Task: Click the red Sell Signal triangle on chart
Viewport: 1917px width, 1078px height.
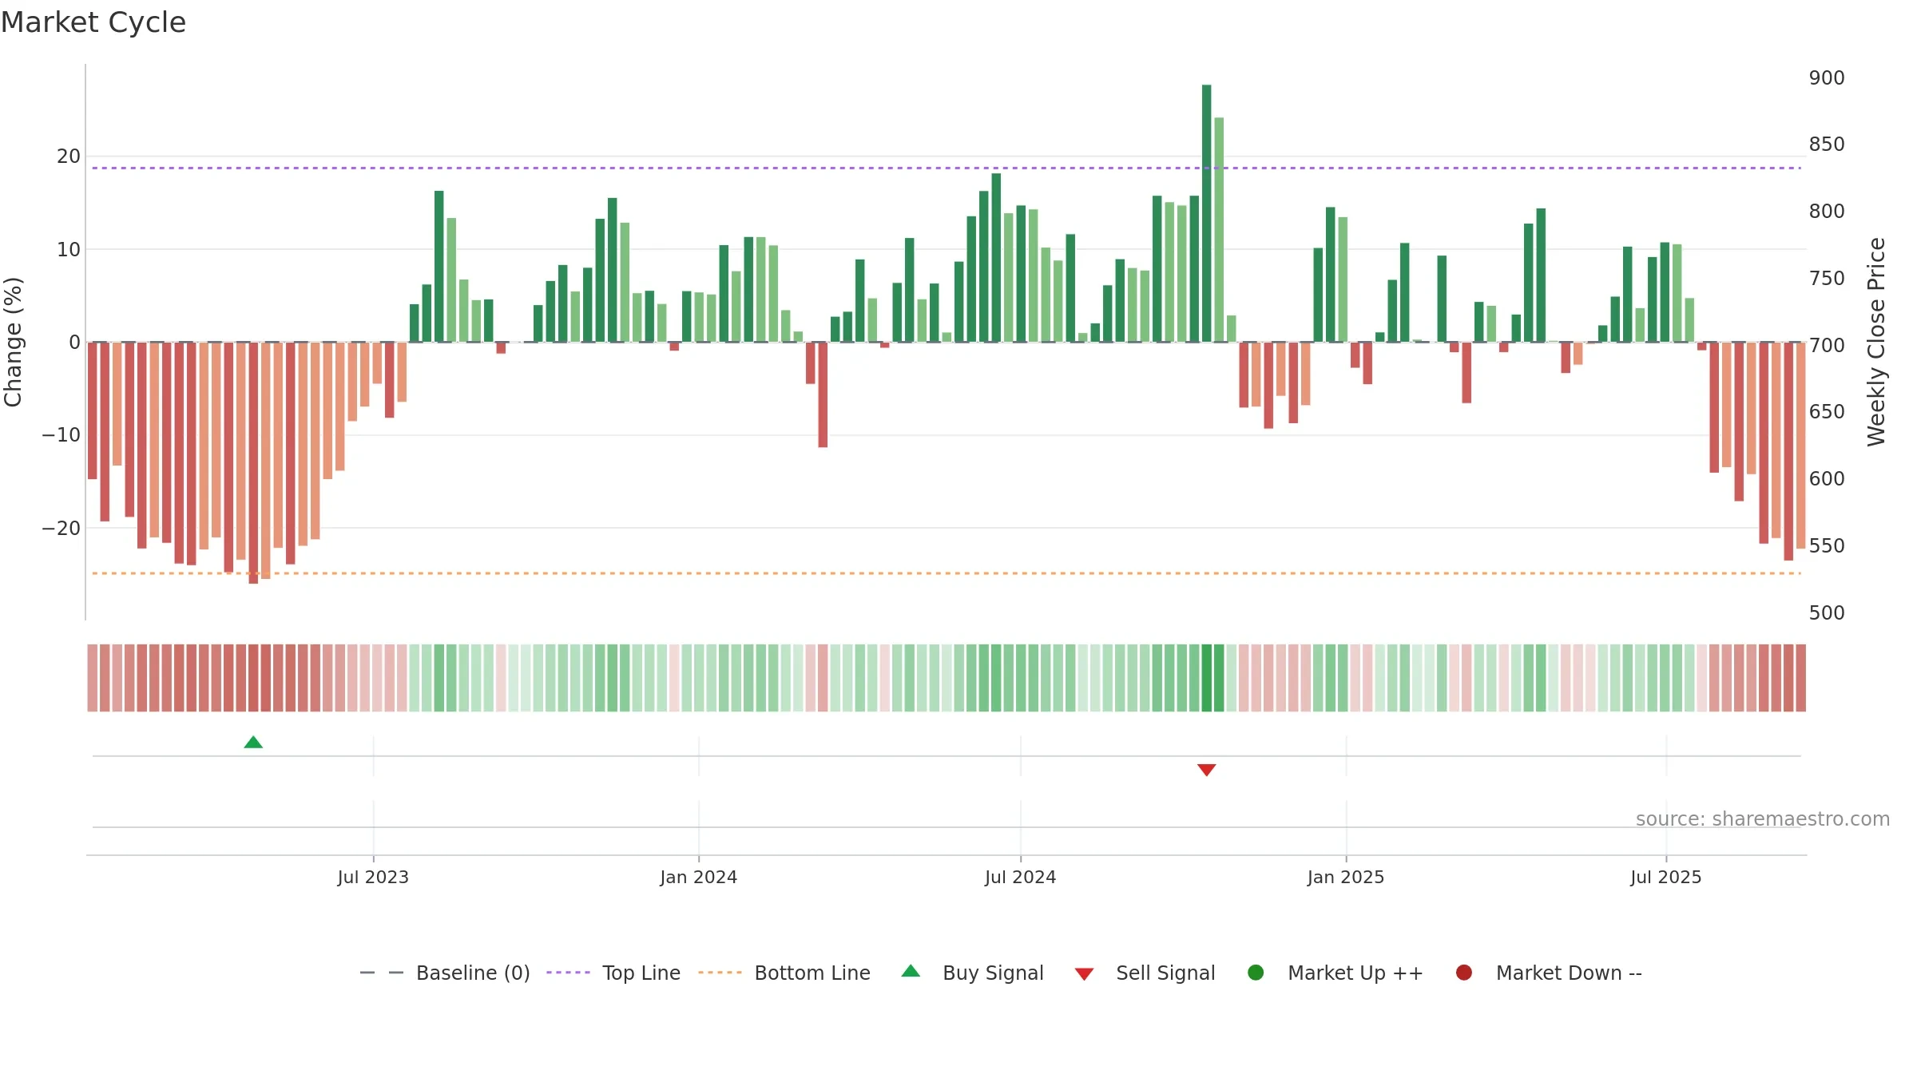Action: [1206, 770]
